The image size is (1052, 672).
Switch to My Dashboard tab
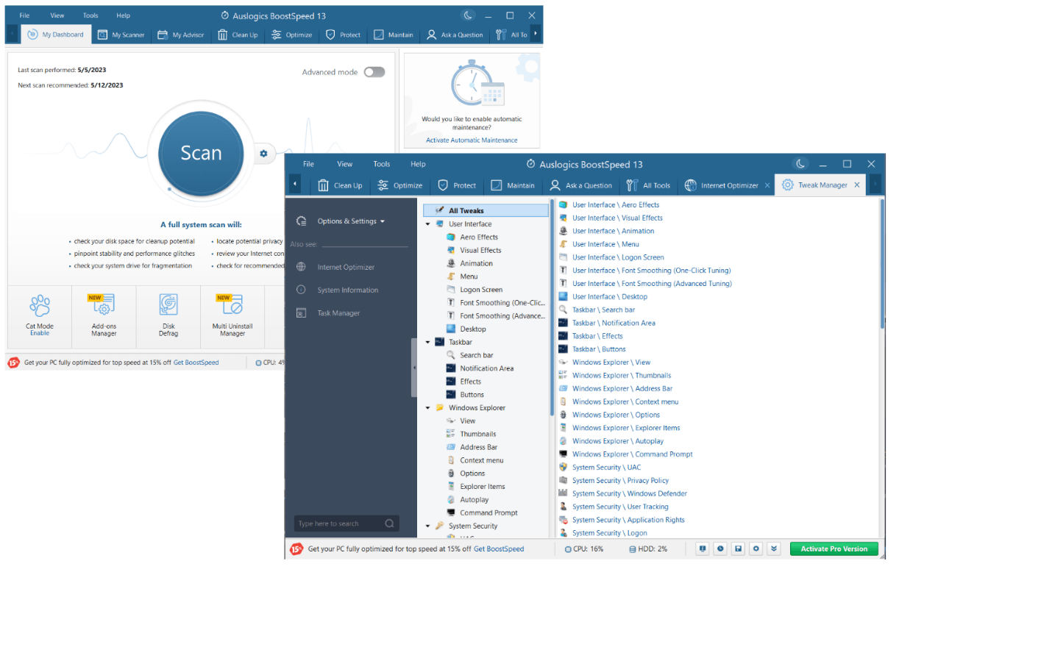click(55, 35)
